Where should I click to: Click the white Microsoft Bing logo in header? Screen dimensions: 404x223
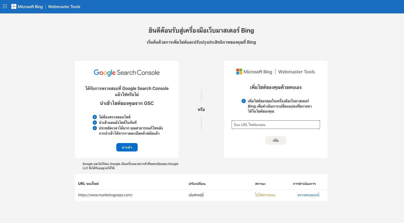(27, 7)
